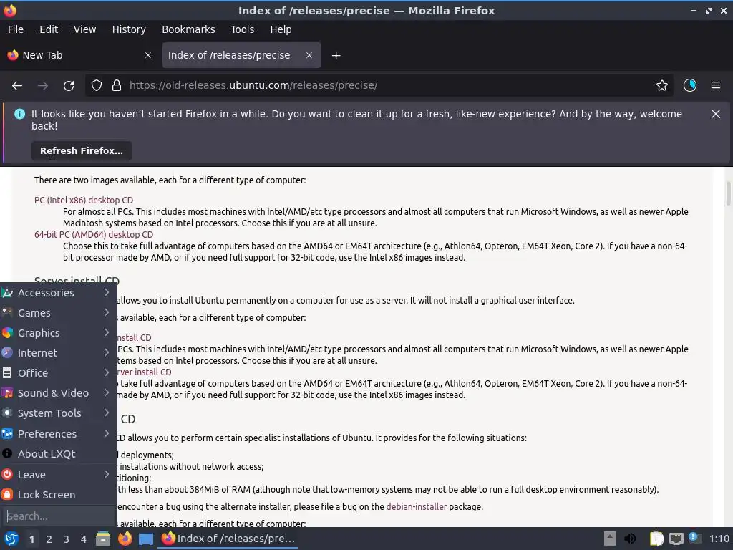Expand the System Tools submenu arrow
Screen dimensions: 733x550
click(x=107, y=413)
